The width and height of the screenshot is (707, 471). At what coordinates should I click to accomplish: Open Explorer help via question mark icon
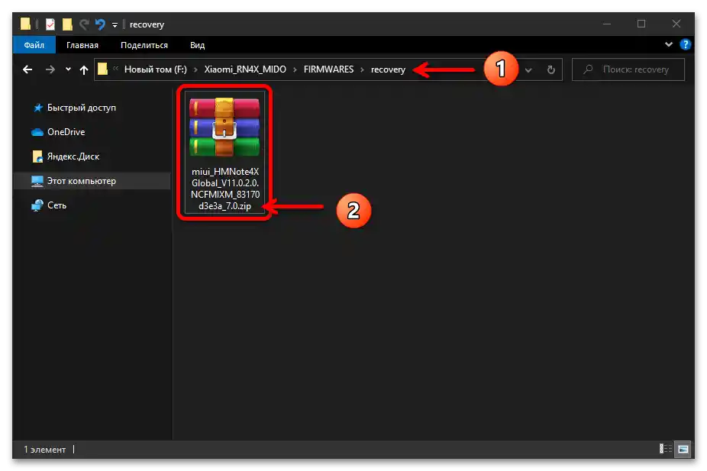[x=686, y=44]
